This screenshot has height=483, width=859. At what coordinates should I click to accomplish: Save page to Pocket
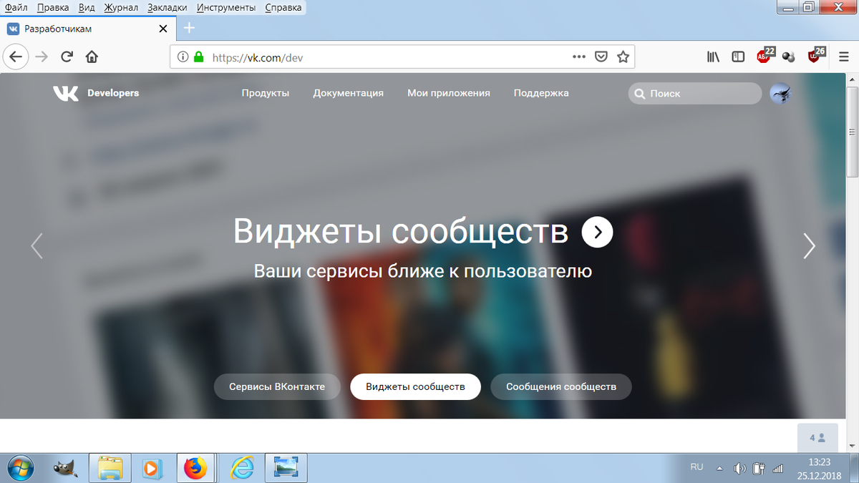coord(602,57)
